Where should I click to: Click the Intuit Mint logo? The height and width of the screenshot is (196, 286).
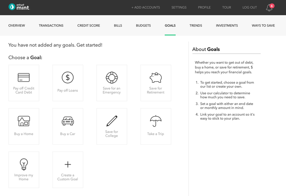click(19, 7)
